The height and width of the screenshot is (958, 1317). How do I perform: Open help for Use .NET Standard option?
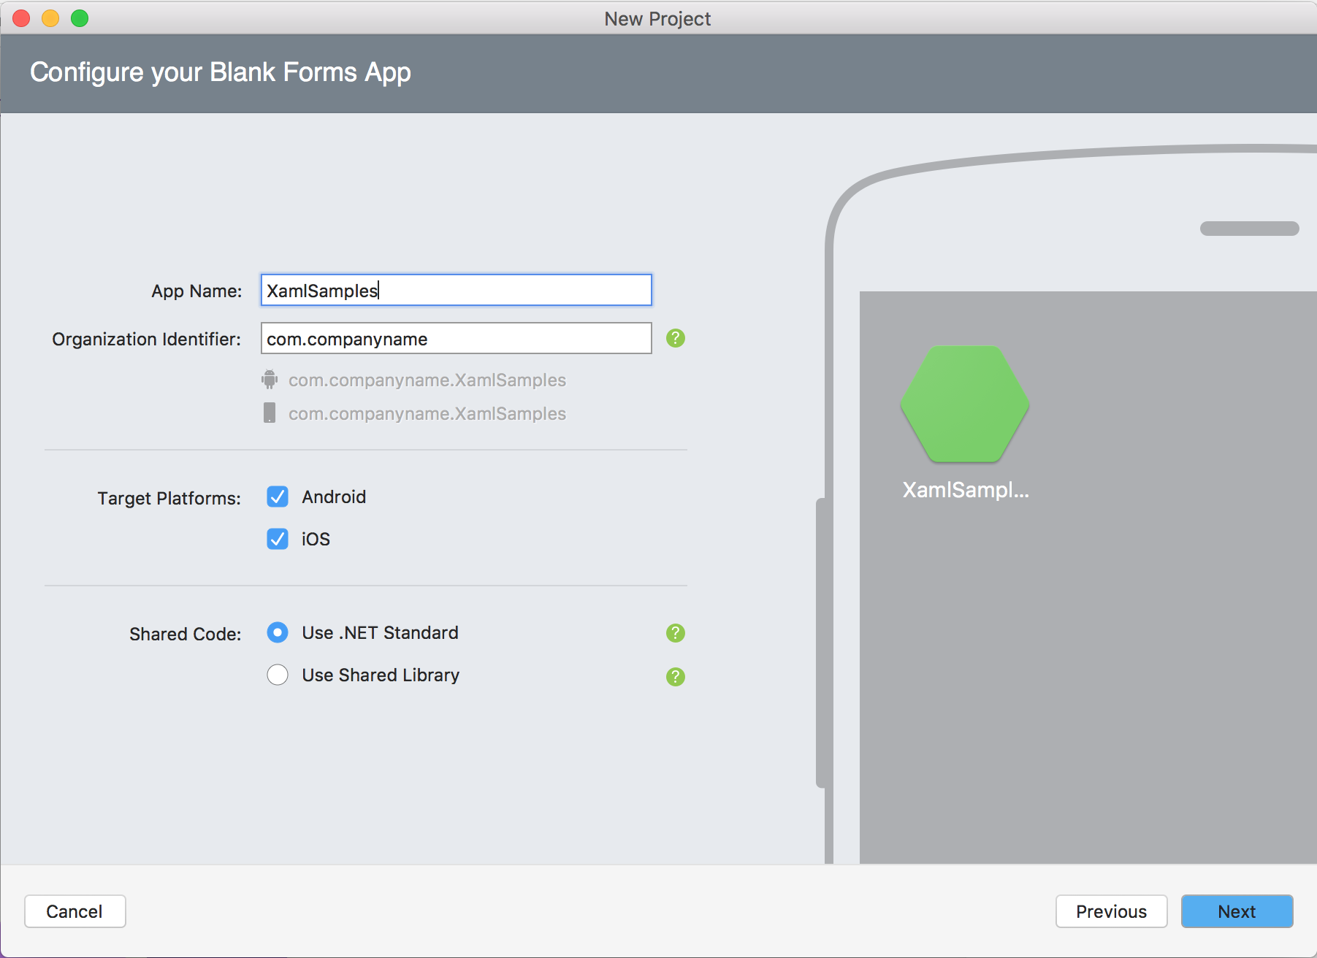click(x=675, y=633)
